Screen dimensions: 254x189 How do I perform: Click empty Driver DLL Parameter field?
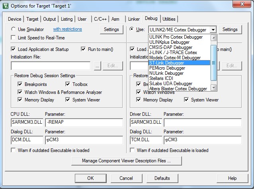[203, 122]
